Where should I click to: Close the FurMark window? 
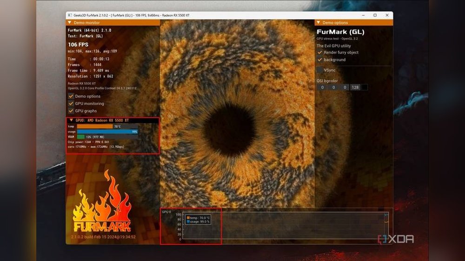(387, 15)
